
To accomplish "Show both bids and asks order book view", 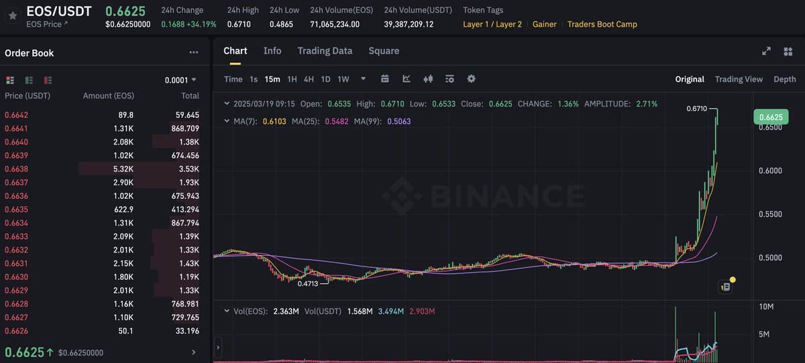I will [9, 80].
